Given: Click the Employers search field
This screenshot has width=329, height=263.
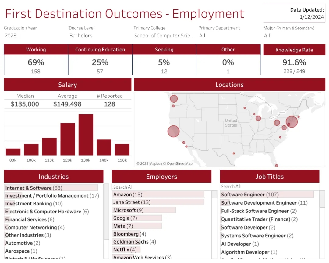Looking at the screenshot, I should click(x=161, y=187).
